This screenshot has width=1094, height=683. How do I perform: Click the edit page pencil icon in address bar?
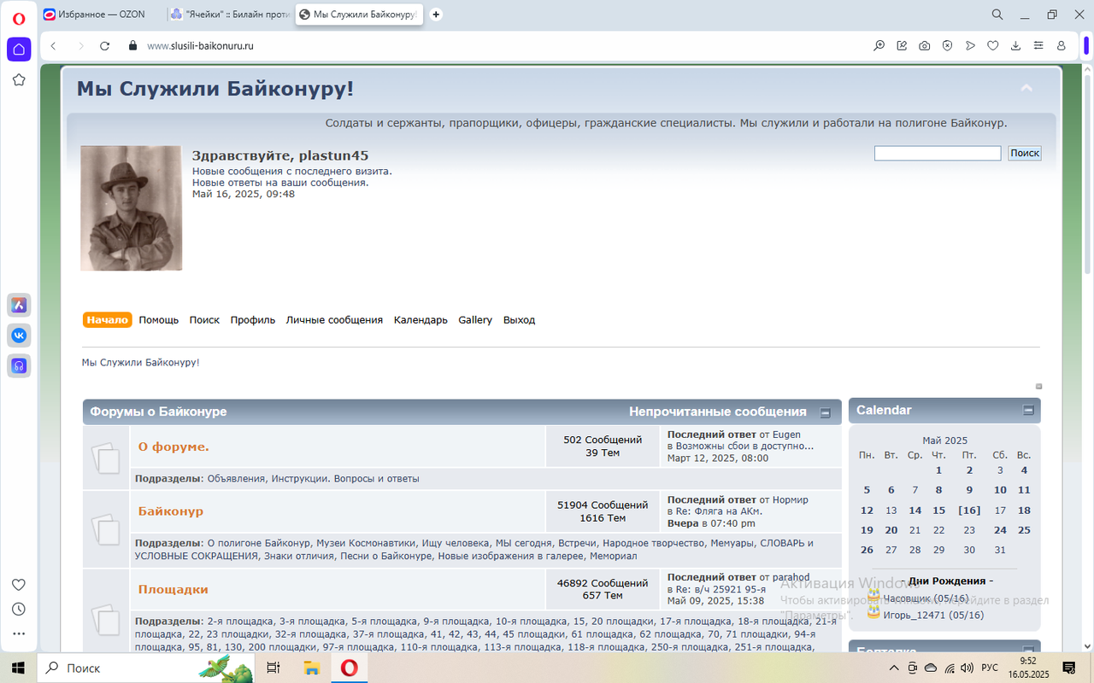click(x=902, y=46)
